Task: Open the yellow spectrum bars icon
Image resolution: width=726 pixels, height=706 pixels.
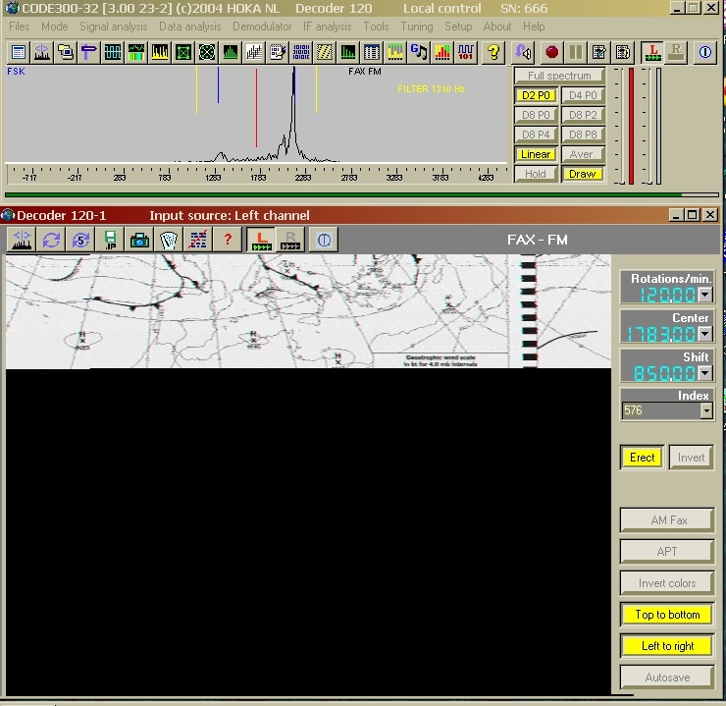Action: tap(160, 52)
